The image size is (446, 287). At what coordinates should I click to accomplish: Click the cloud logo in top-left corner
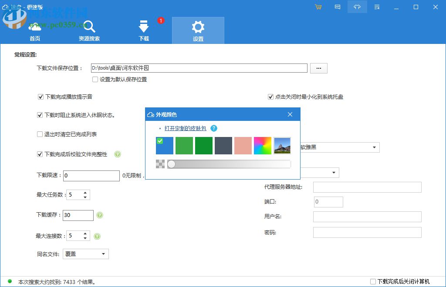(5, 7)
